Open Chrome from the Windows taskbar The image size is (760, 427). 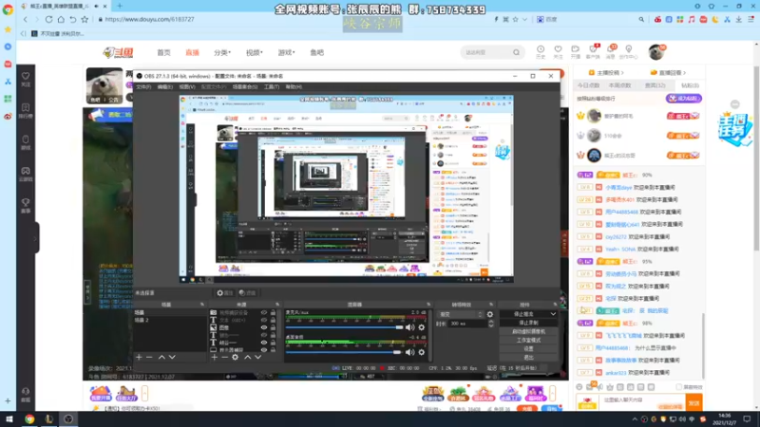pyautogui.click(x=29, y=419)
